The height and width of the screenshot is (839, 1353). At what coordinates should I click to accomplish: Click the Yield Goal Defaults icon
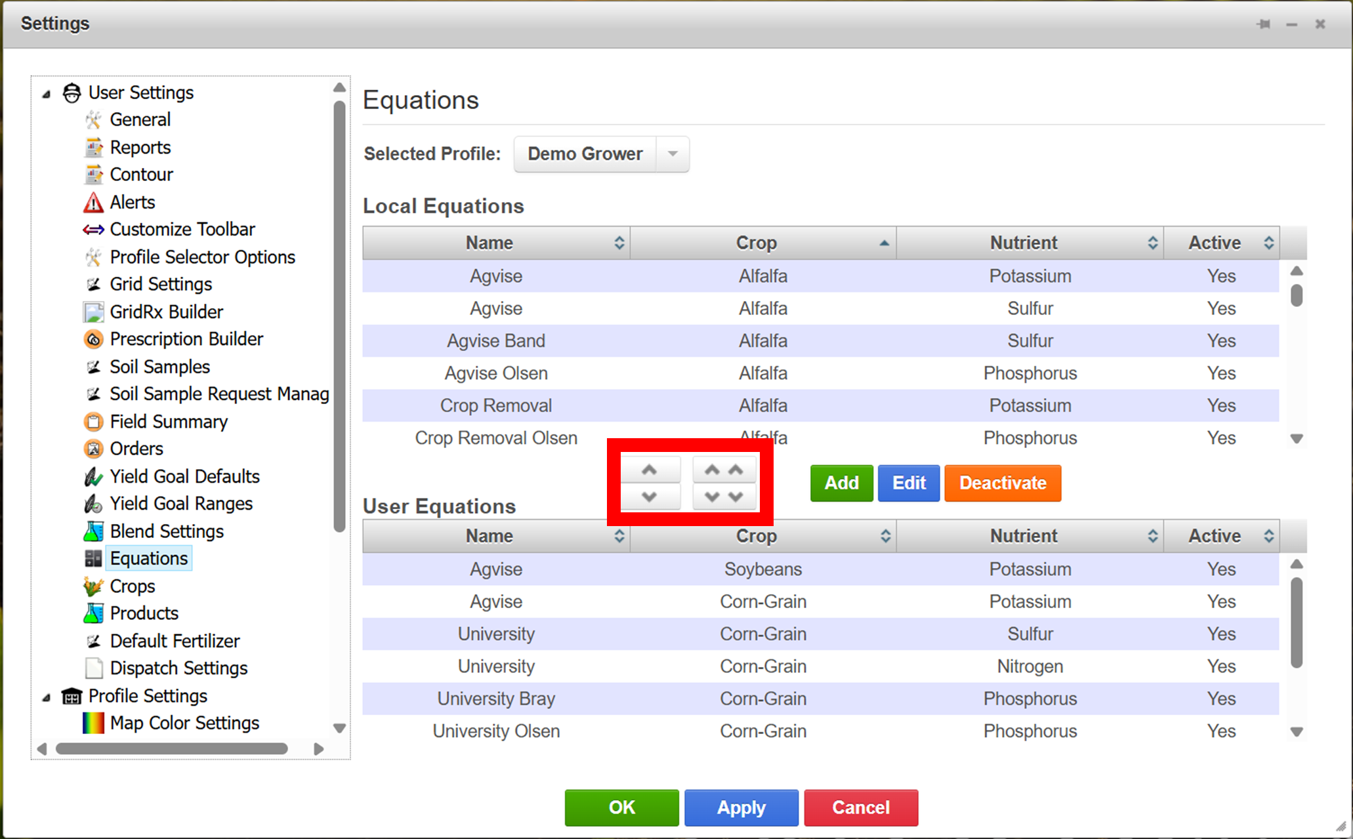(93, 476)
